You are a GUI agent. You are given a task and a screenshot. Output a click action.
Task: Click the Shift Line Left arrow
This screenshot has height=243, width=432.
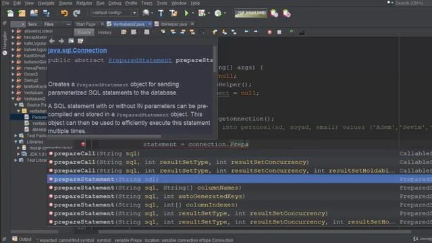[246, 32]
